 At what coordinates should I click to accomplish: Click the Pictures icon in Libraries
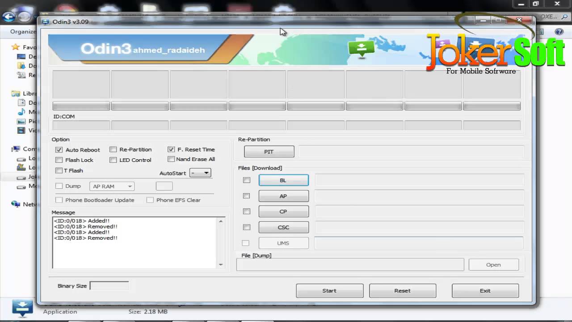(x=21, y=121)
